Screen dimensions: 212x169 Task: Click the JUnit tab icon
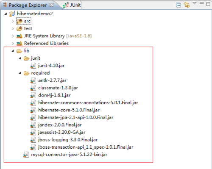[x=66, y=5]
